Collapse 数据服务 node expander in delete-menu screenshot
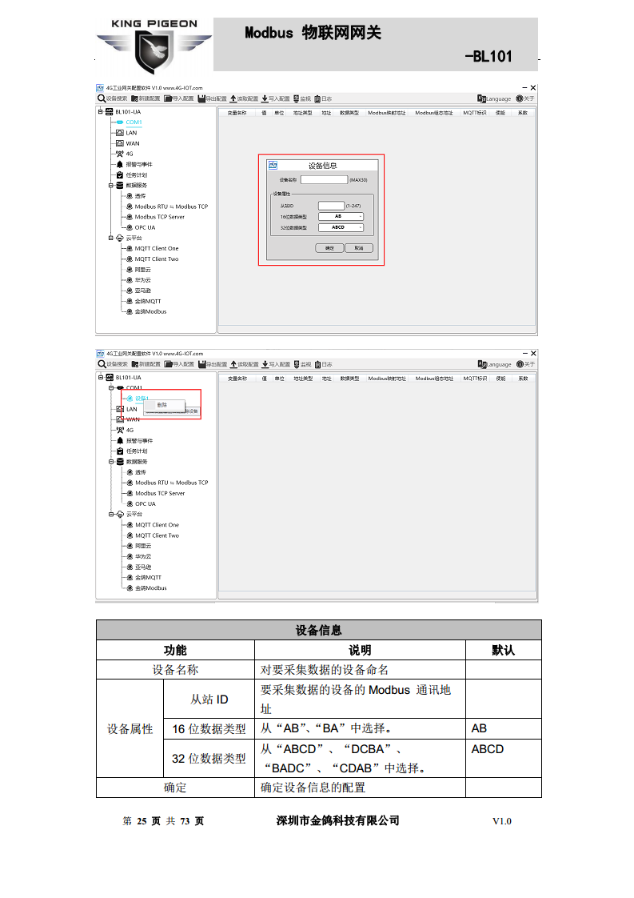Screen dimensions: 634x898 [x=112, y=461]
